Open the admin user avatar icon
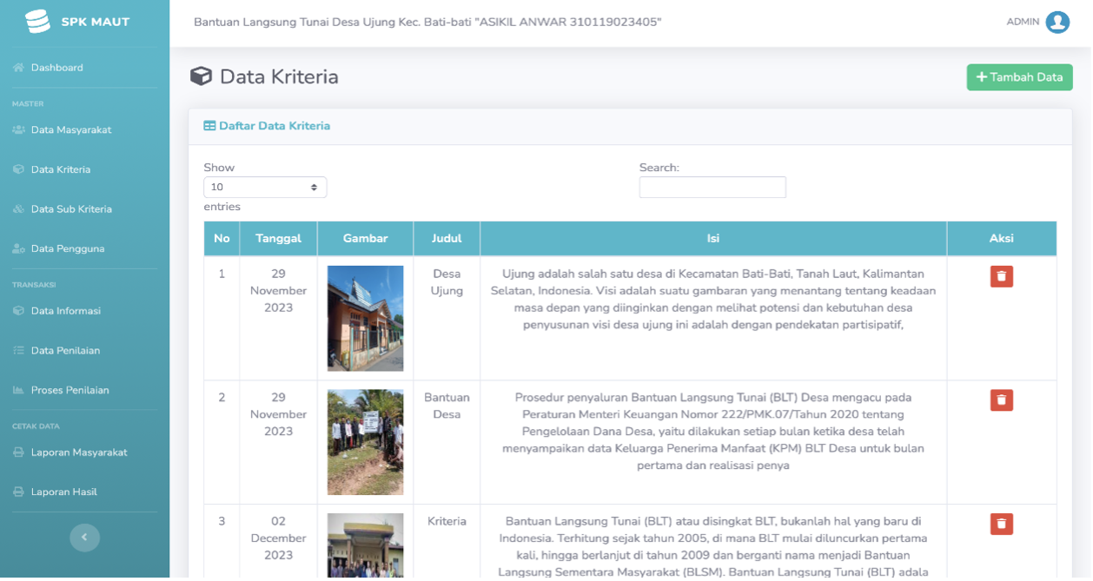The height and width of the screenshot is (581, 1093). coord(1057,22)
